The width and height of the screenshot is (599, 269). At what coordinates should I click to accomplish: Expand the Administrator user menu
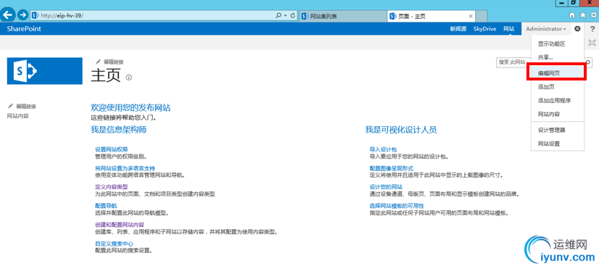[546, 29]
